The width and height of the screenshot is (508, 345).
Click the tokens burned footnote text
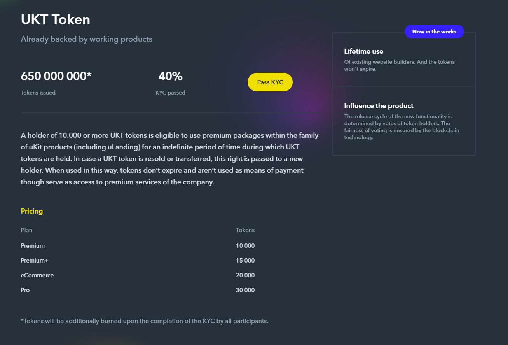145,321
